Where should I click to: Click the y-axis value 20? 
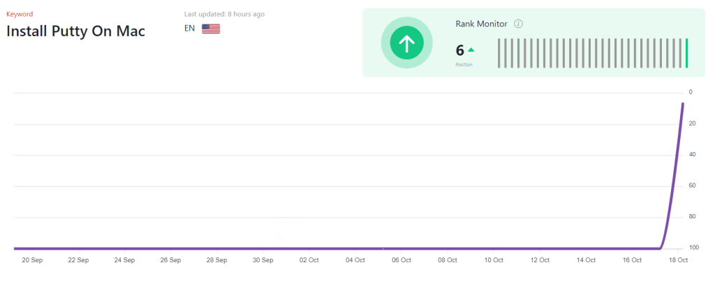pos(692,123)
